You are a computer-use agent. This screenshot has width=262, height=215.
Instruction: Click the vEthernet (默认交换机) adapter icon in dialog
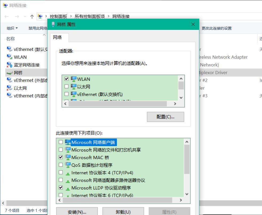coord(73,94)
